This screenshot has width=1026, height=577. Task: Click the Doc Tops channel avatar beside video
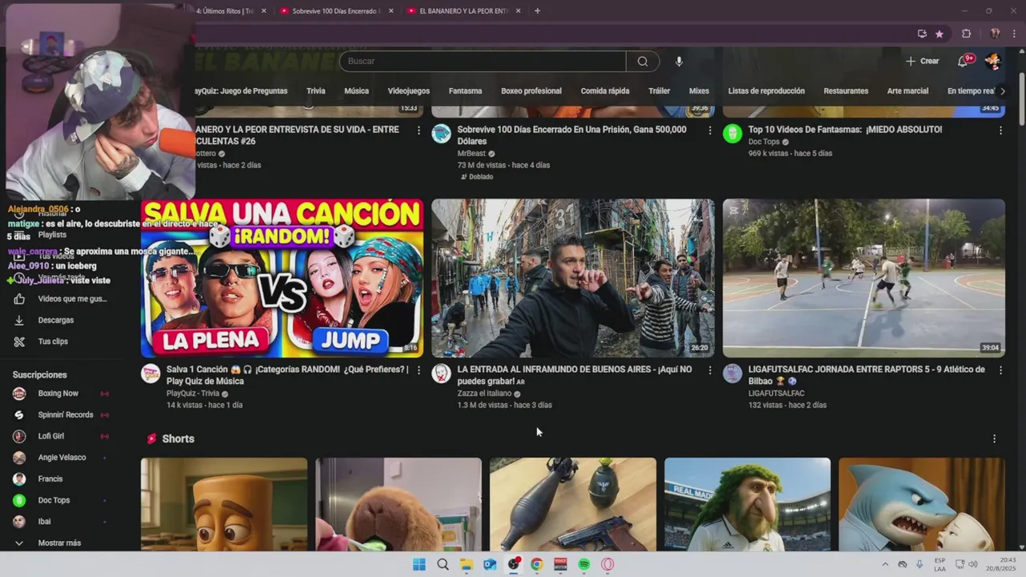[x=733, y=133]
